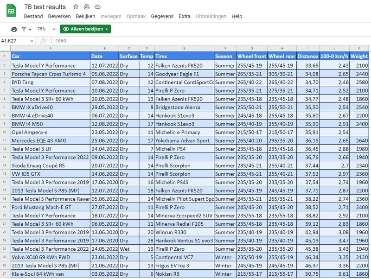Select row 27 header
This screenshot has height=279, width=371.
(5, 274)
